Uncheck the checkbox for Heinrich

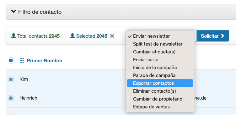click(x=11, y=98)
